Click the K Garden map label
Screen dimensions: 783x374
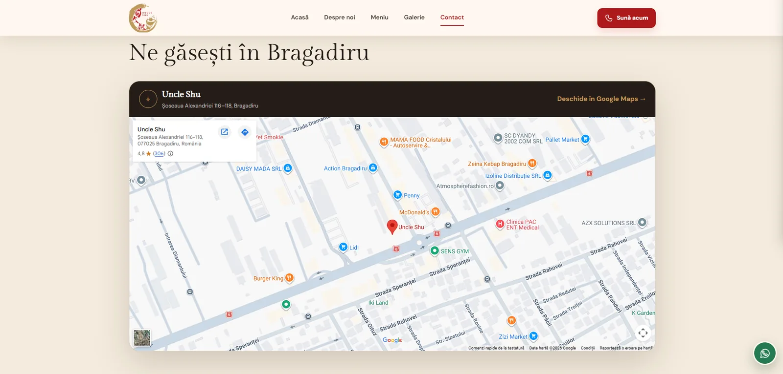644,313
